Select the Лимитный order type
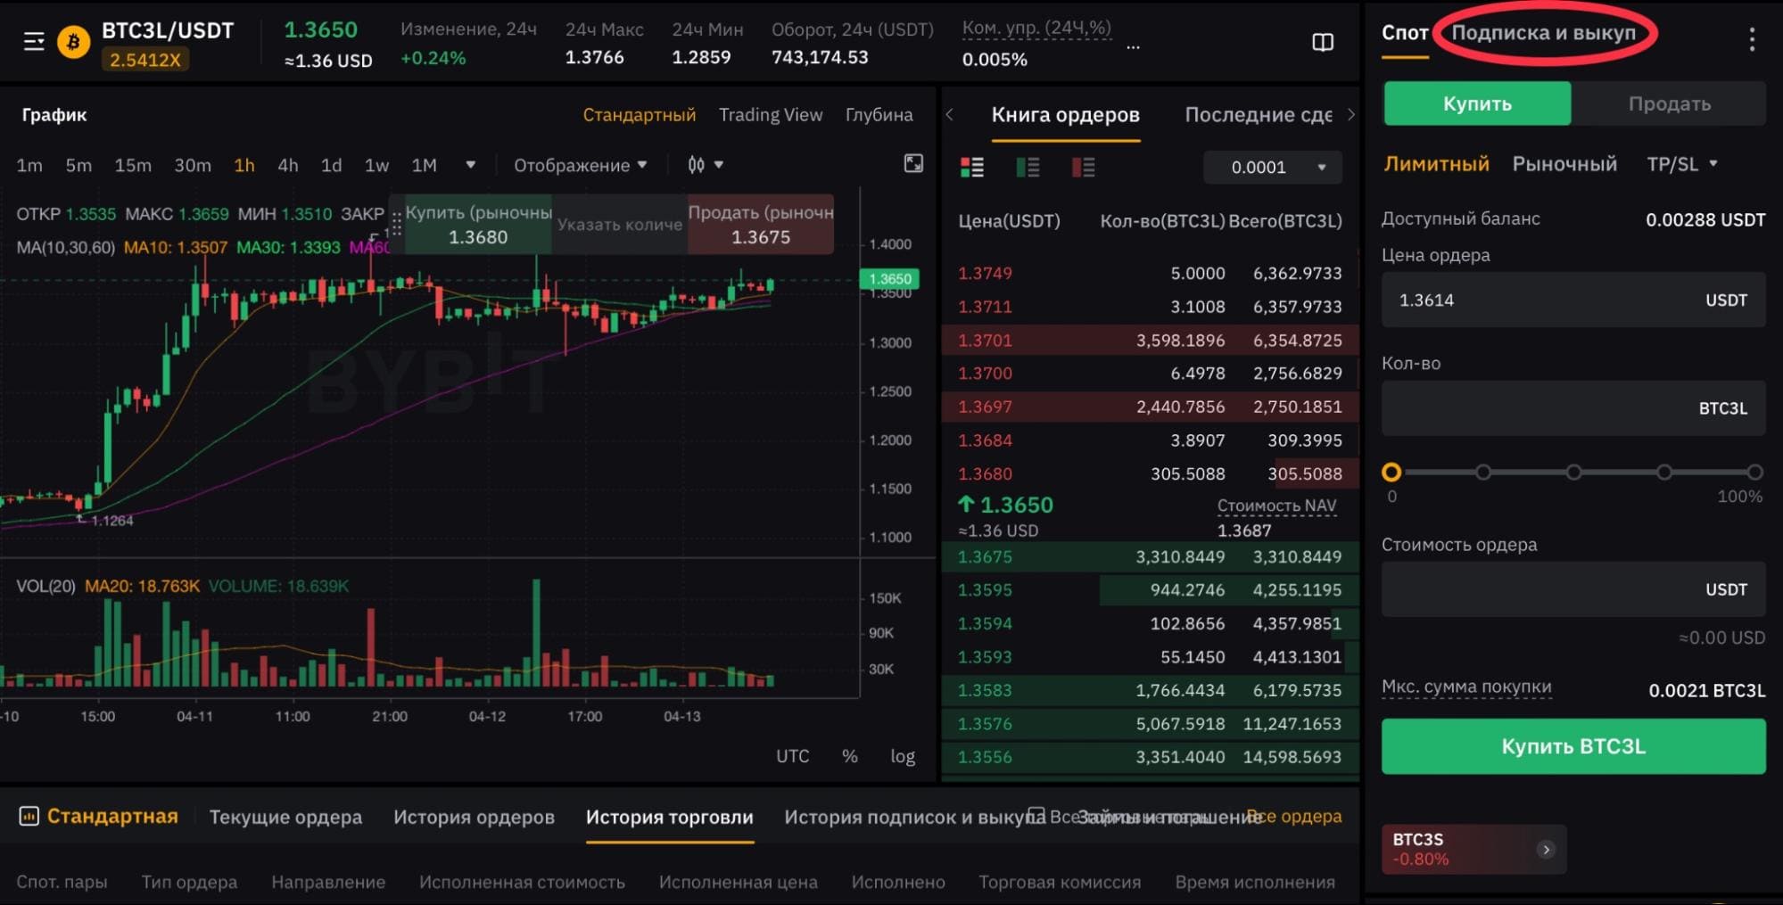1783x905 pixels. click(x=1436, y=164)
